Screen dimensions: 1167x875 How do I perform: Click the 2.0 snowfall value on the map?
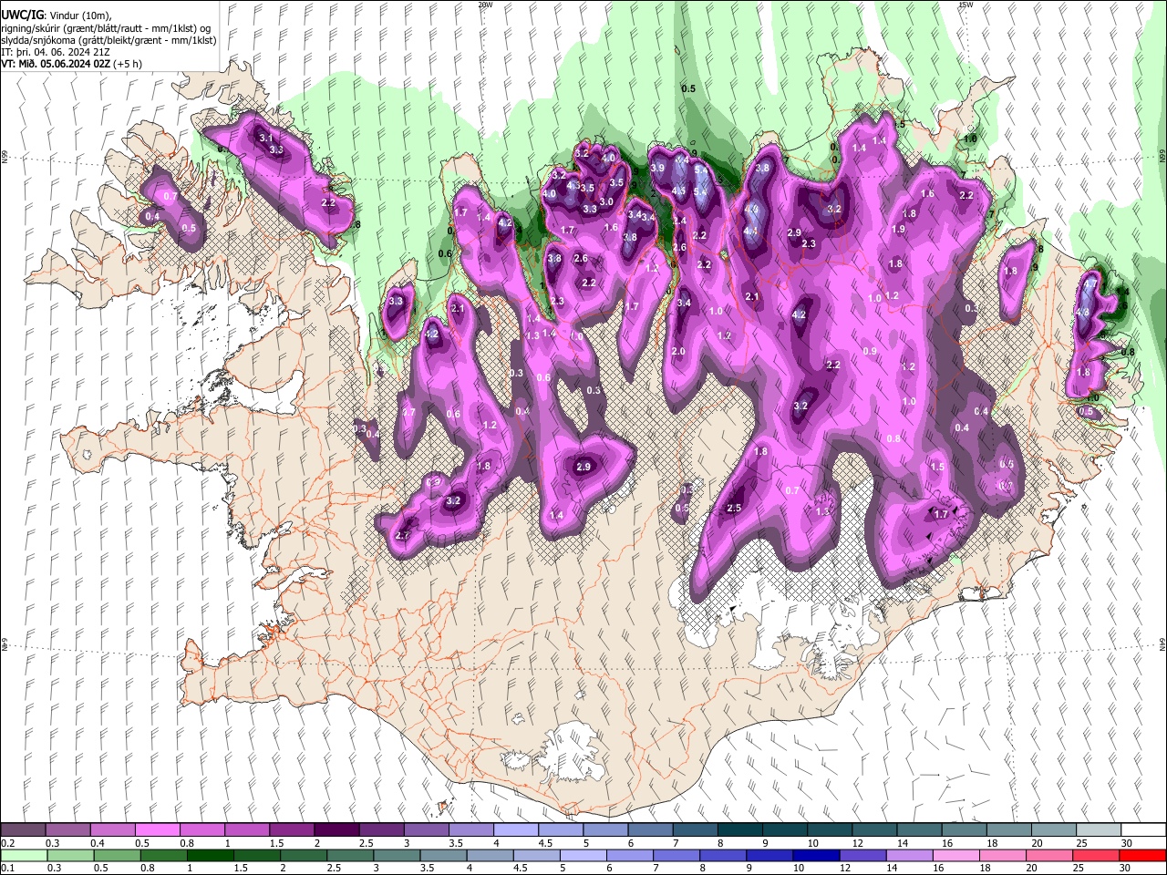[x=678, y=352]
